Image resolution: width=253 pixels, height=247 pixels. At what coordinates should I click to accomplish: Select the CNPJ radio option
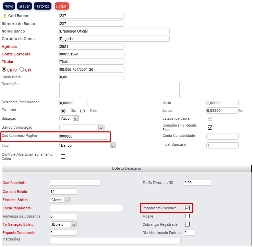tap(4, 69)
